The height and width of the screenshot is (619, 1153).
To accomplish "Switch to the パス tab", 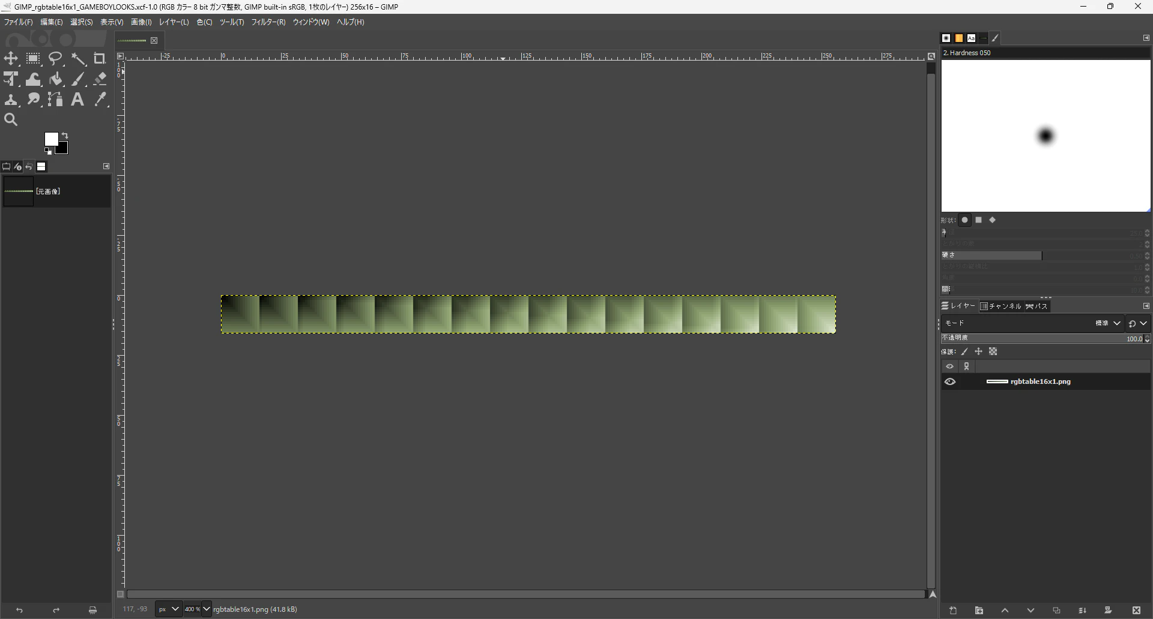I will 1036,307.
